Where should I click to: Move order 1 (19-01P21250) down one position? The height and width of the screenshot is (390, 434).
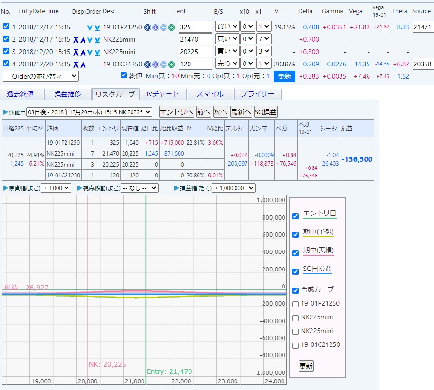(x=90, y=28)
